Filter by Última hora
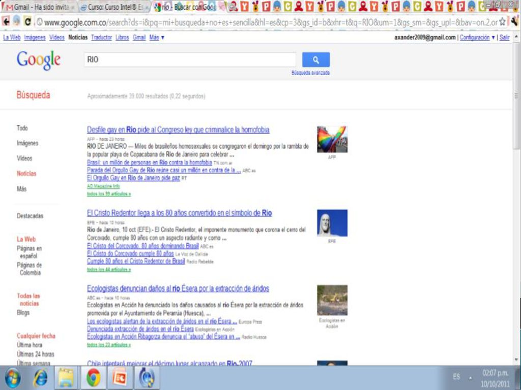This screenshot has width=521, height=390. coord(29,345)
